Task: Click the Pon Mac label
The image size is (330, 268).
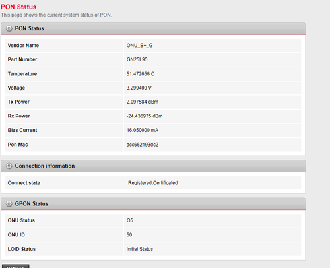Action: click(18, 145)
